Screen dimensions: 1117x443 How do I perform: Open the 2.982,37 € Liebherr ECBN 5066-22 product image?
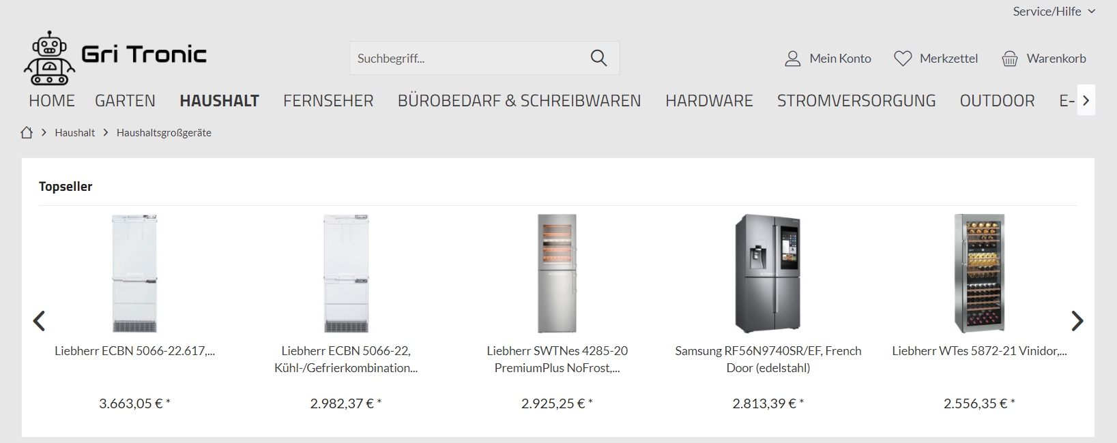tap(346, 273)
